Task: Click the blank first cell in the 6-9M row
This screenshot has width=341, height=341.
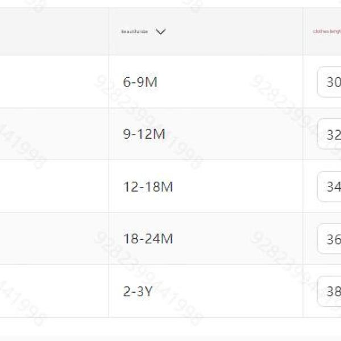Action: point(54,82)
